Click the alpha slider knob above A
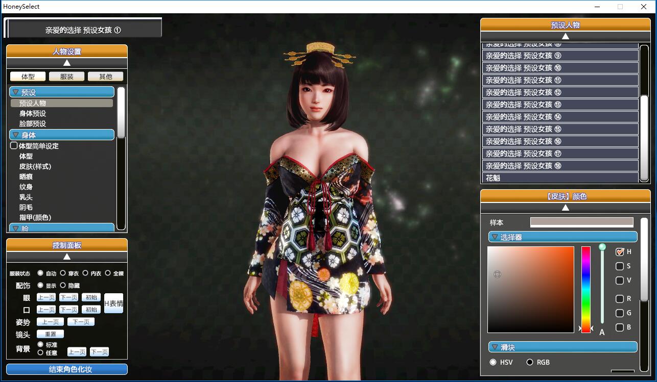This screenshot has height=382, width=657. tap(602, 247)
